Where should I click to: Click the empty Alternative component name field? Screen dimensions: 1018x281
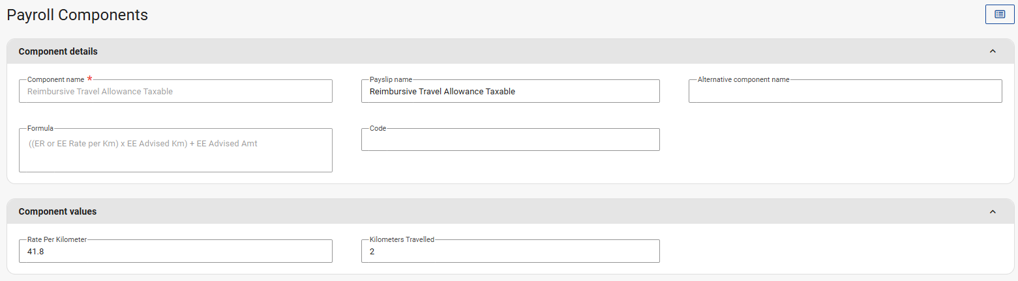click(845, 92)
